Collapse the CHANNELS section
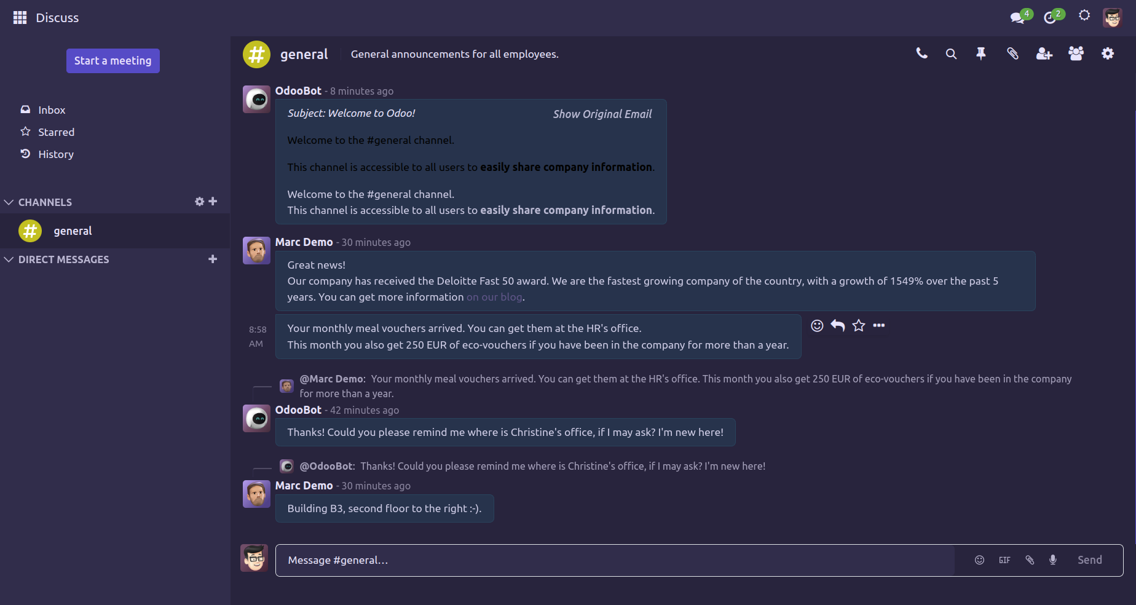The height and width of the screenshot is (605, 1136). (x=9, y=202)
